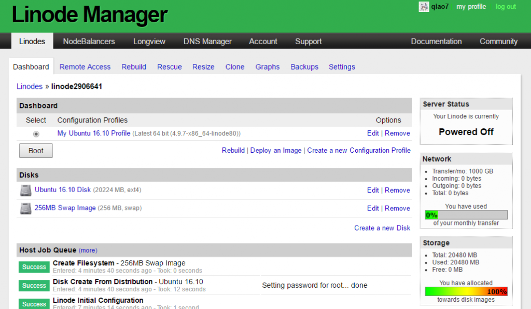Click the qiao7 user avatar icon
Screen dimensions: 531x309
(424, 7)
